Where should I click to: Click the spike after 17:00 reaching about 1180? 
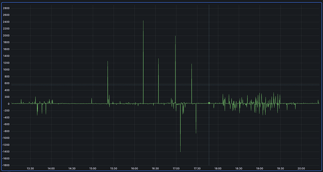point(191,83)
